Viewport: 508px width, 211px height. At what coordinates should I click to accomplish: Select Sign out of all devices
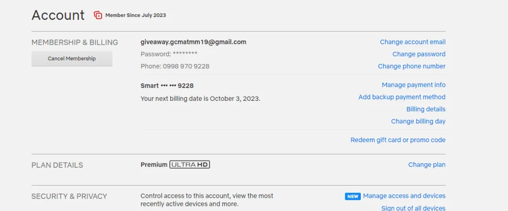click(413, 208)
